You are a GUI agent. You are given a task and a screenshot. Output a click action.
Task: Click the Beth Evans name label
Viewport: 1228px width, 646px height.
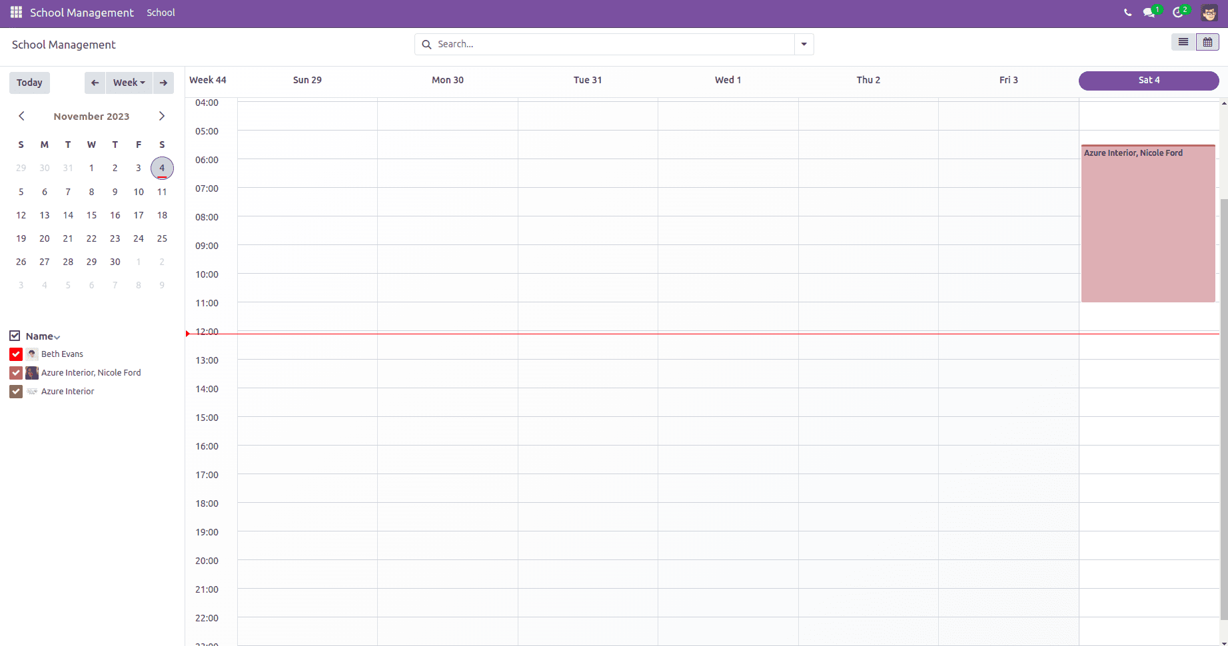click(x=62, y=354)
